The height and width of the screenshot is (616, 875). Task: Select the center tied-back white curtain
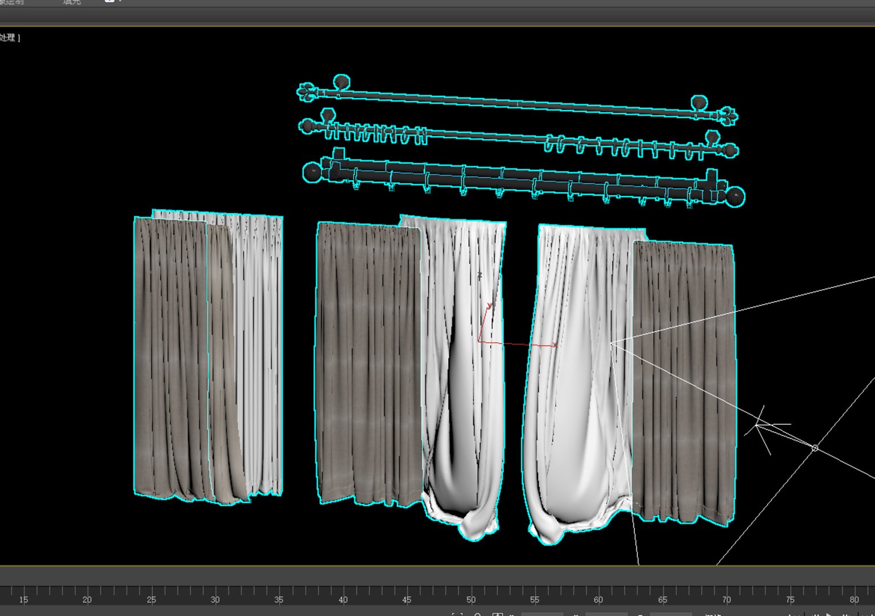point(465,376)
